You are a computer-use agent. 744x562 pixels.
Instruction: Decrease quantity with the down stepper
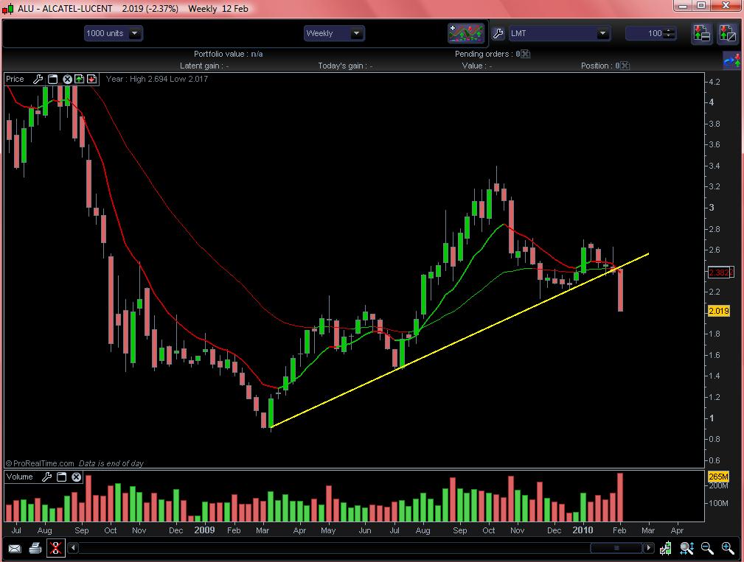click(x=670, y=36)
